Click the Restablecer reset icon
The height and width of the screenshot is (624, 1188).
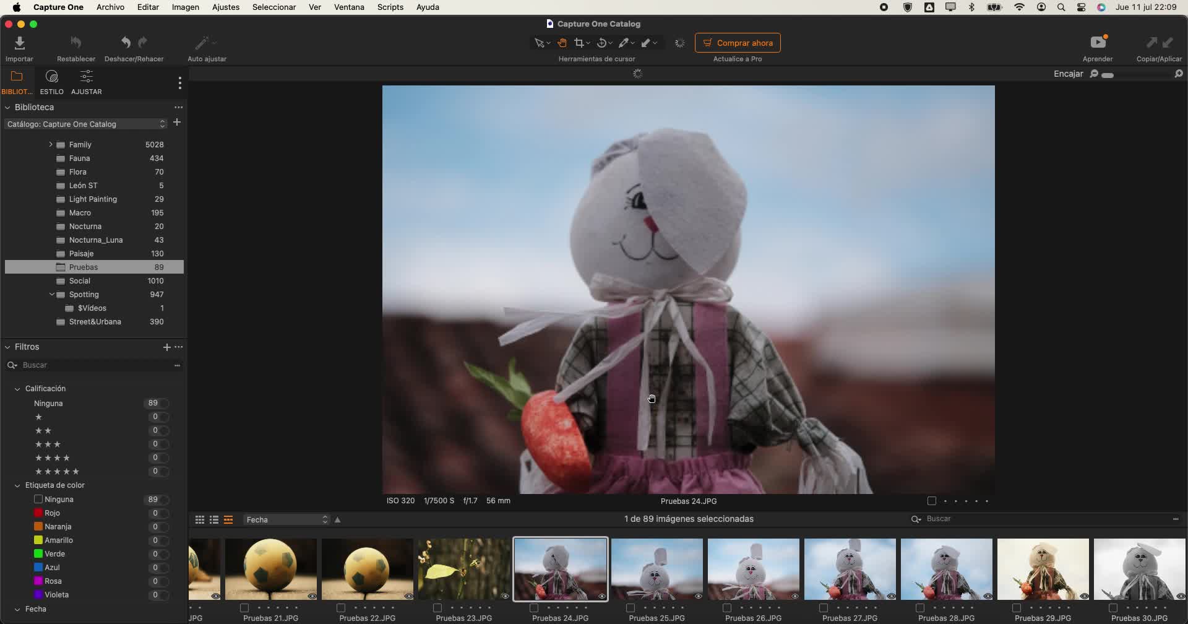pyautogui.click(x=76, y=43)
